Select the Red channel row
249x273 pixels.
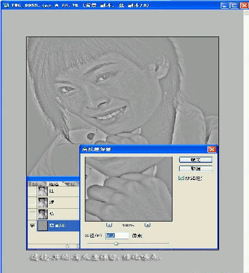(x=54, y=192)
